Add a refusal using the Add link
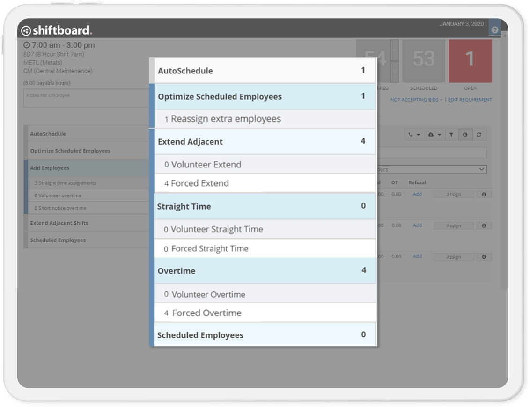 click(x=417, y=194)
